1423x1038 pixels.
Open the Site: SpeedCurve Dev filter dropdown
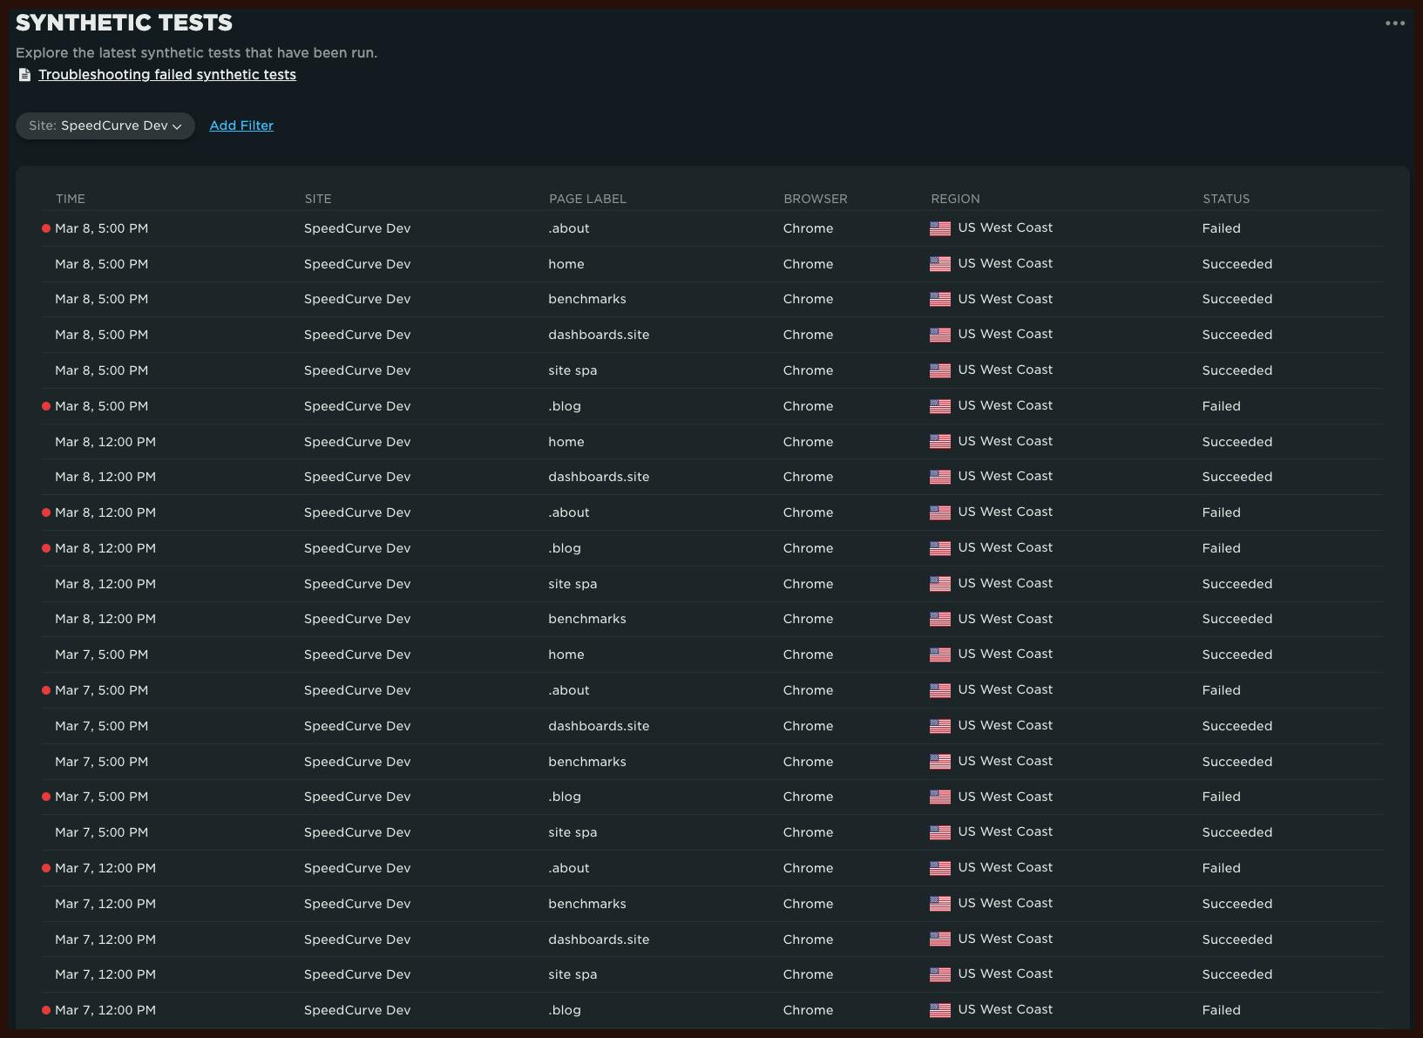pos(105,126)
